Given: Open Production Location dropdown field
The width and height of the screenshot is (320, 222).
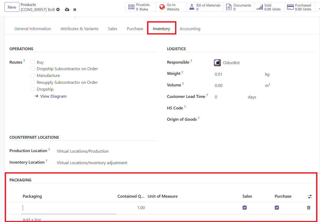Looking at the screenshot, I should [107, 151].
